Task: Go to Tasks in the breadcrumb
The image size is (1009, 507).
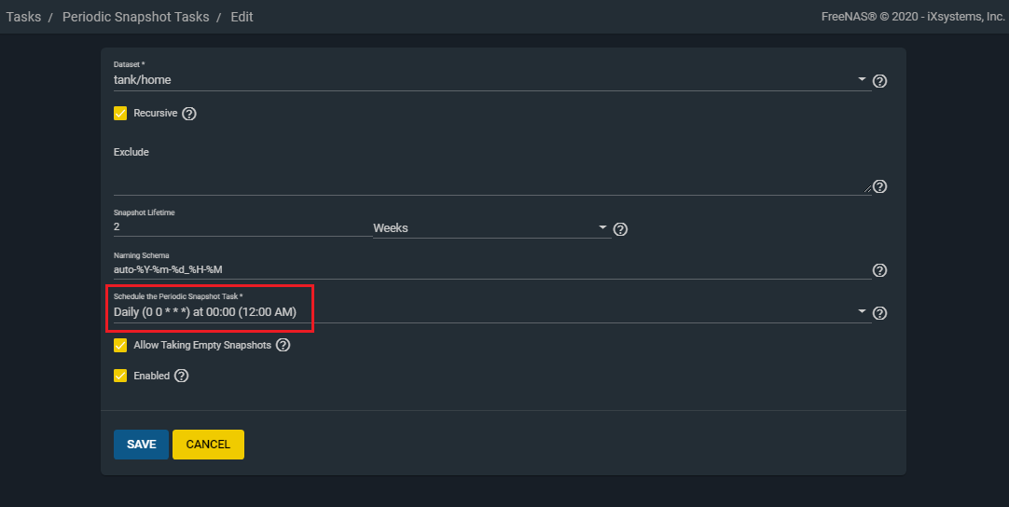Action: click(x=24, y=17)
